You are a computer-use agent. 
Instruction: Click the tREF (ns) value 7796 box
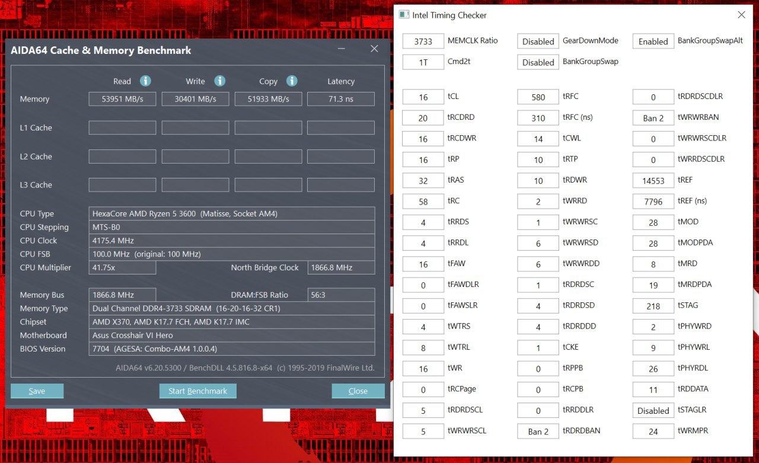[x=653, y=201]
